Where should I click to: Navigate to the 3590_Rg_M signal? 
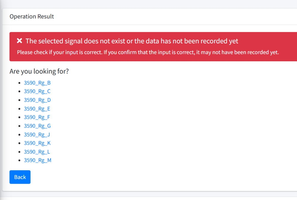[x=37, y=160]
